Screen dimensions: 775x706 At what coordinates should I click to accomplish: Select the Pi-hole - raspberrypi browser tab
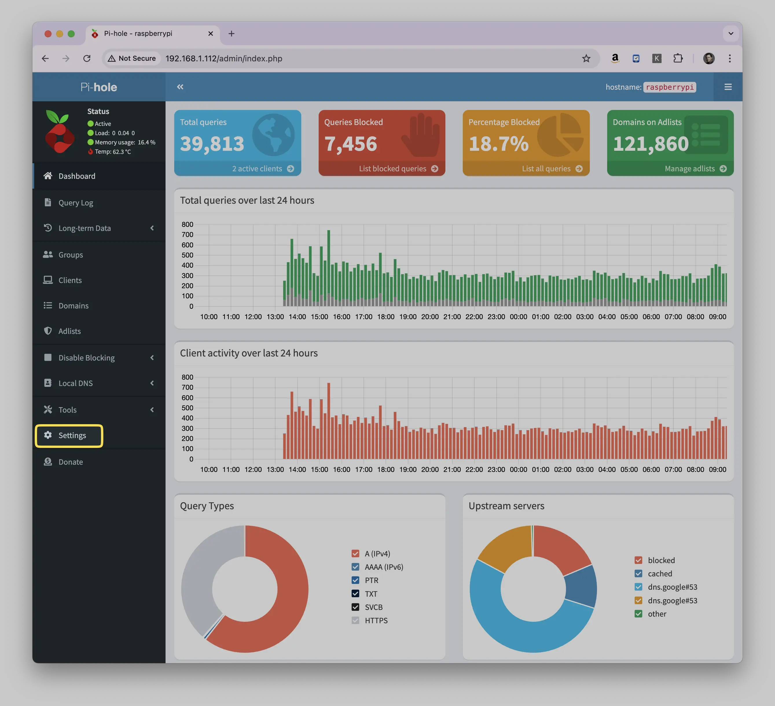152,34
